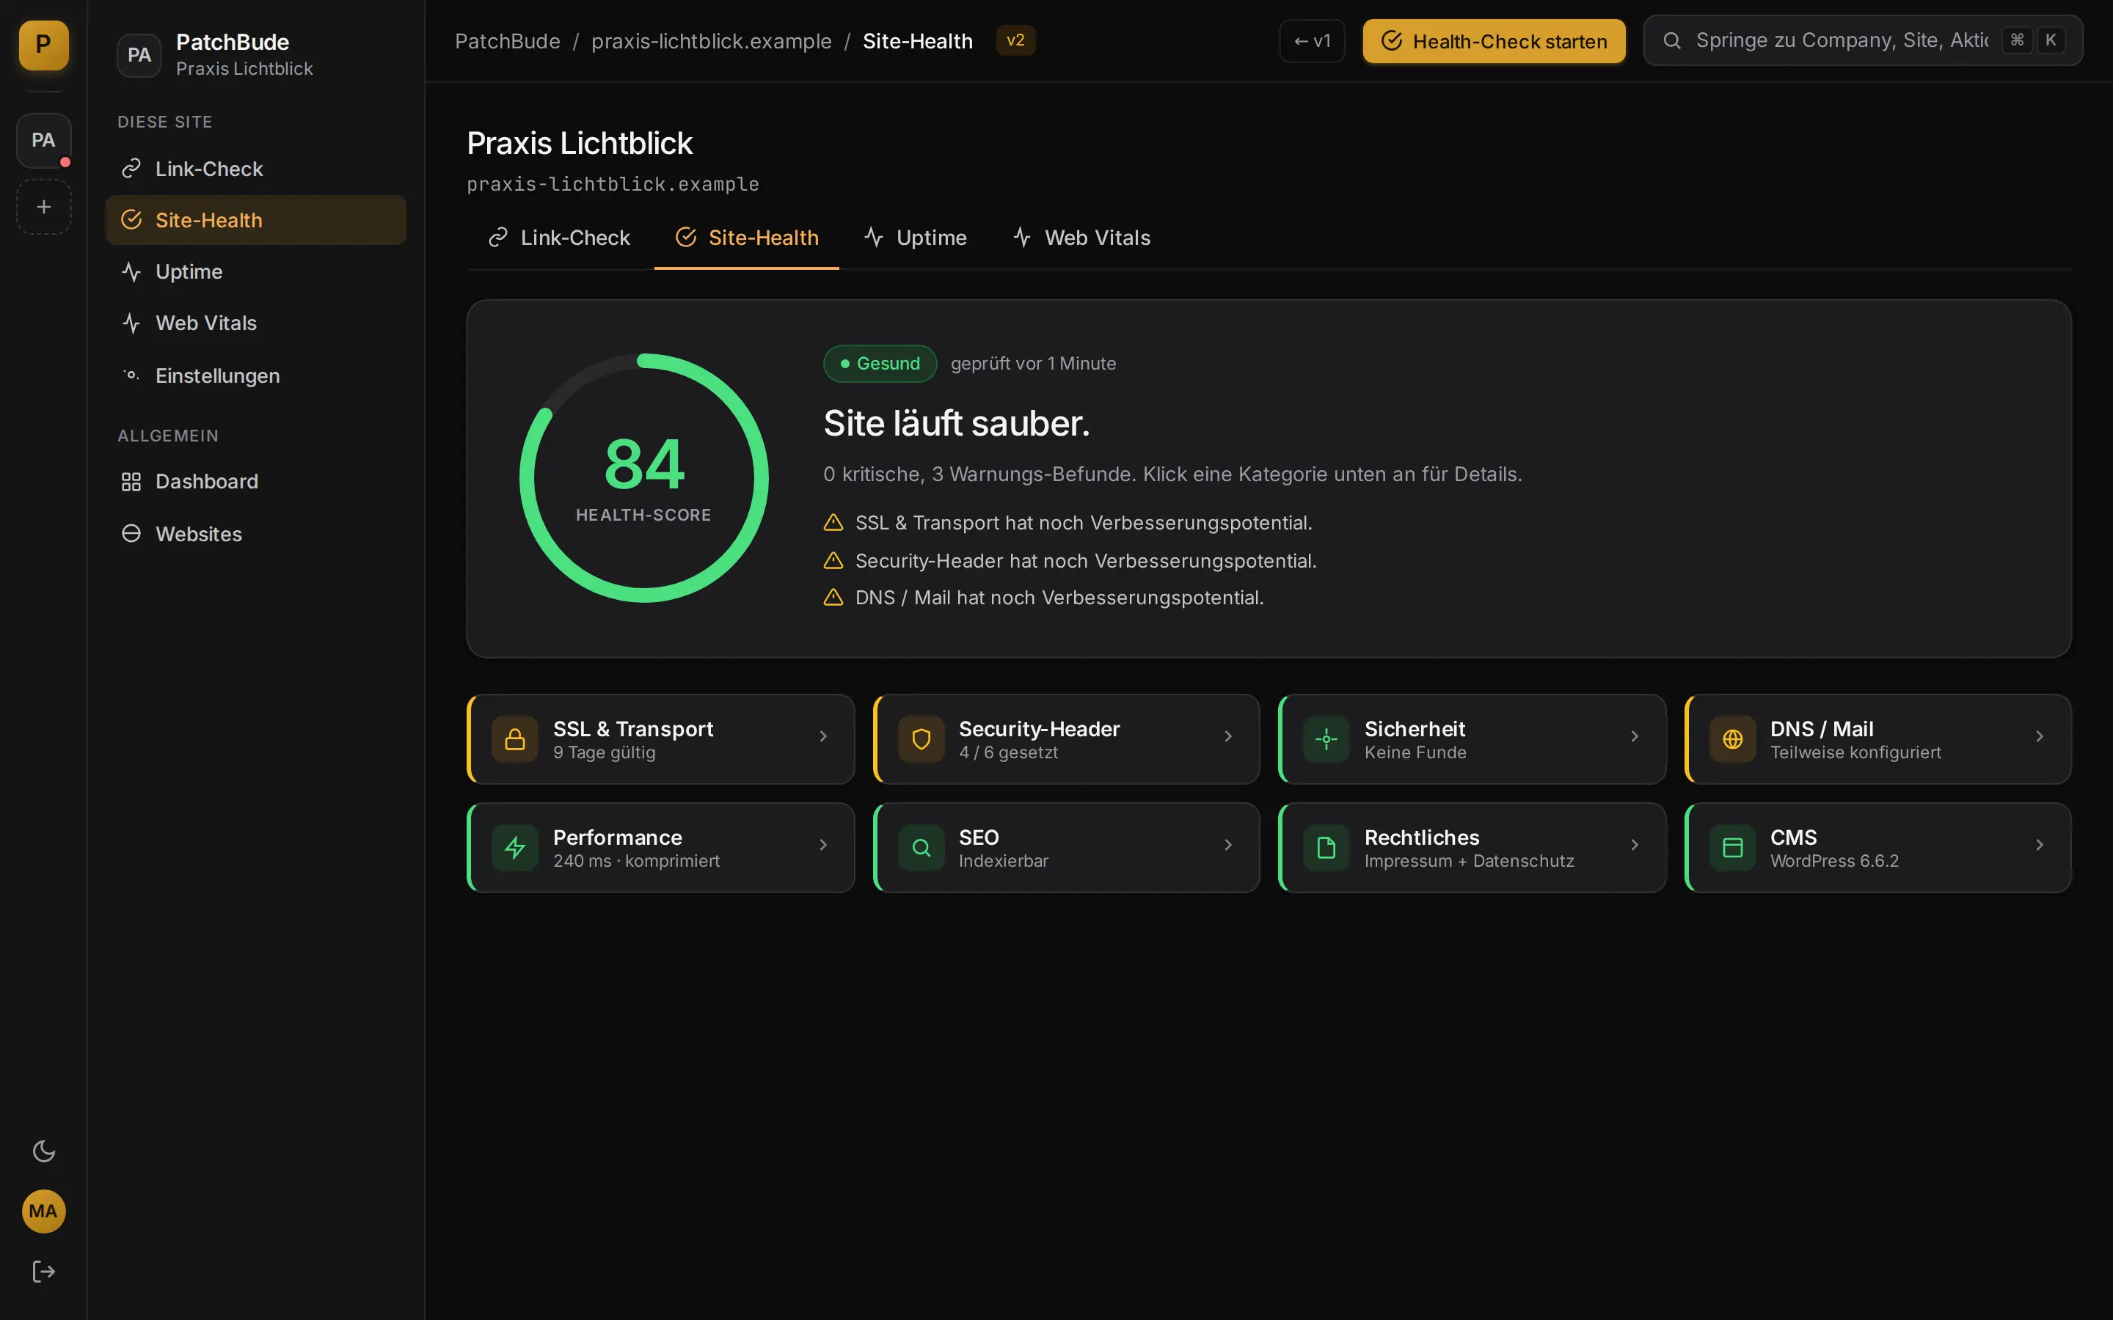Click the Web Vitals tab pulse icon

point(1021,238)
